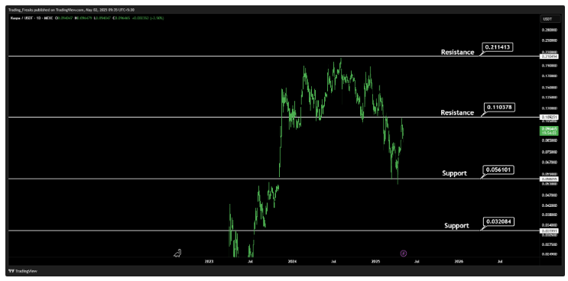Select the 0.110378 resistance price label
The height and width of the screenshot is (281, 568).
(499, 108)
